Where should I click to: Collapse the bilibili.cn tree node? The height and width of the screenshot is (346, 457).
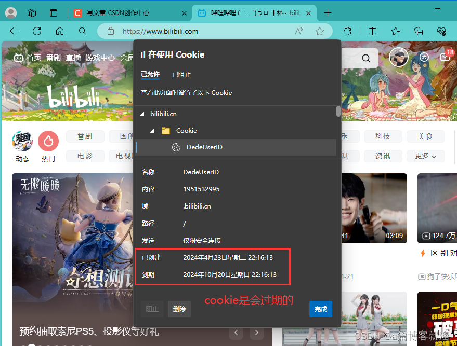click(x=142, y=114)
